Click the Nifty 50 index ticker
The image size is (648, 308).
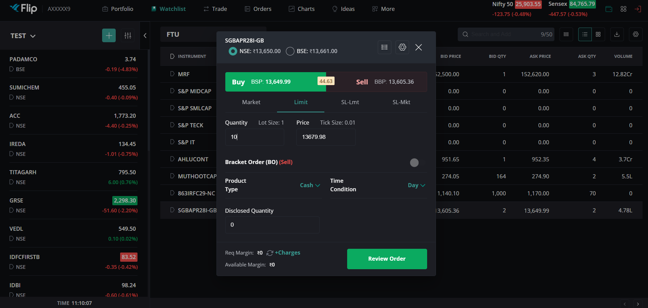pyautogui.click(x=517, y=9)
